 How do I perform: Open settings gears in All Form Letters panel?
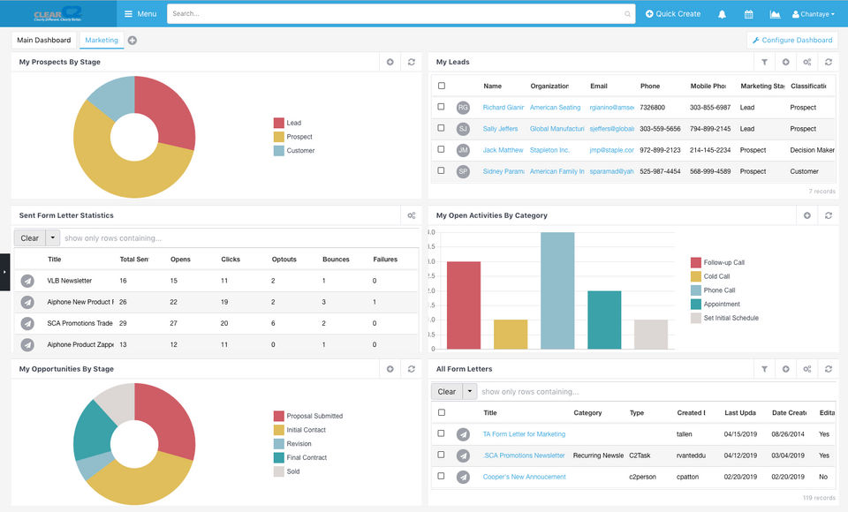tap(806, 369)
